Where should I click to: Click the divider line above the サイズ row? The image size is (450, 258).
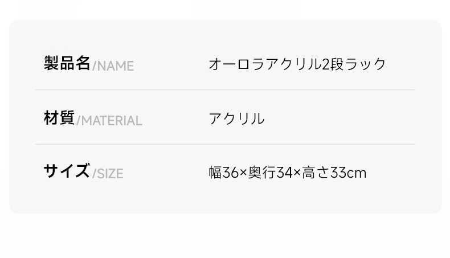tap(226, 144)
